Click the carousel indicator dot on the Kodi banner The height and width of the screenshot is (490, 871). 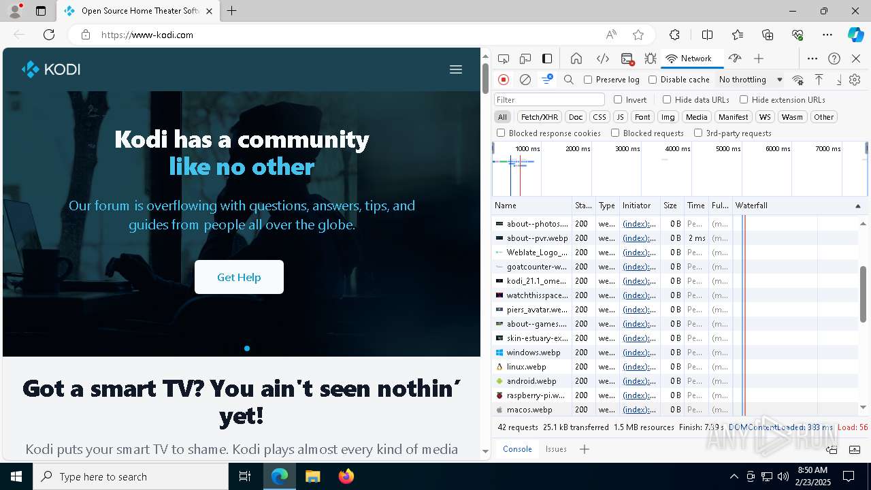coord(247,348)
